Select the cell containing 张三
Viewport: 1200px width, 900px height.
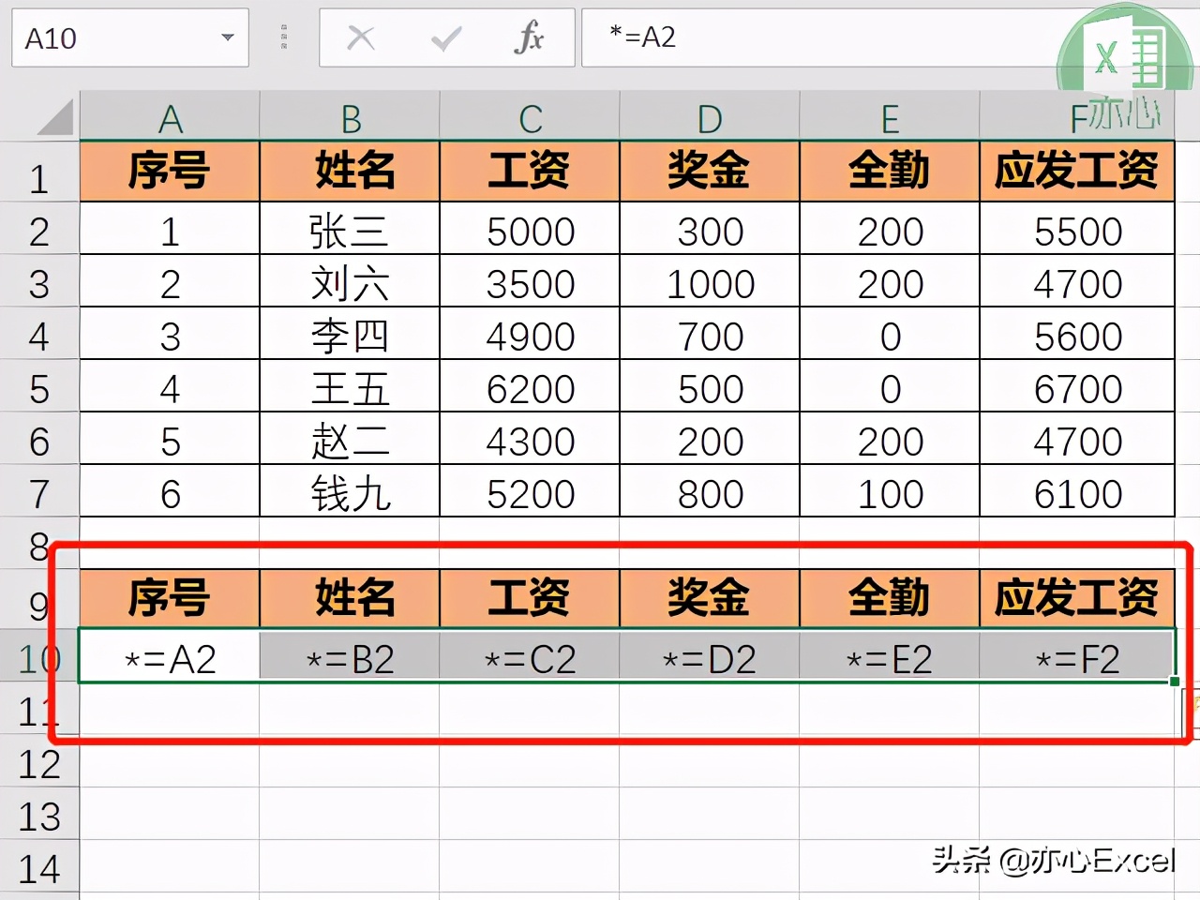(349, 231)
